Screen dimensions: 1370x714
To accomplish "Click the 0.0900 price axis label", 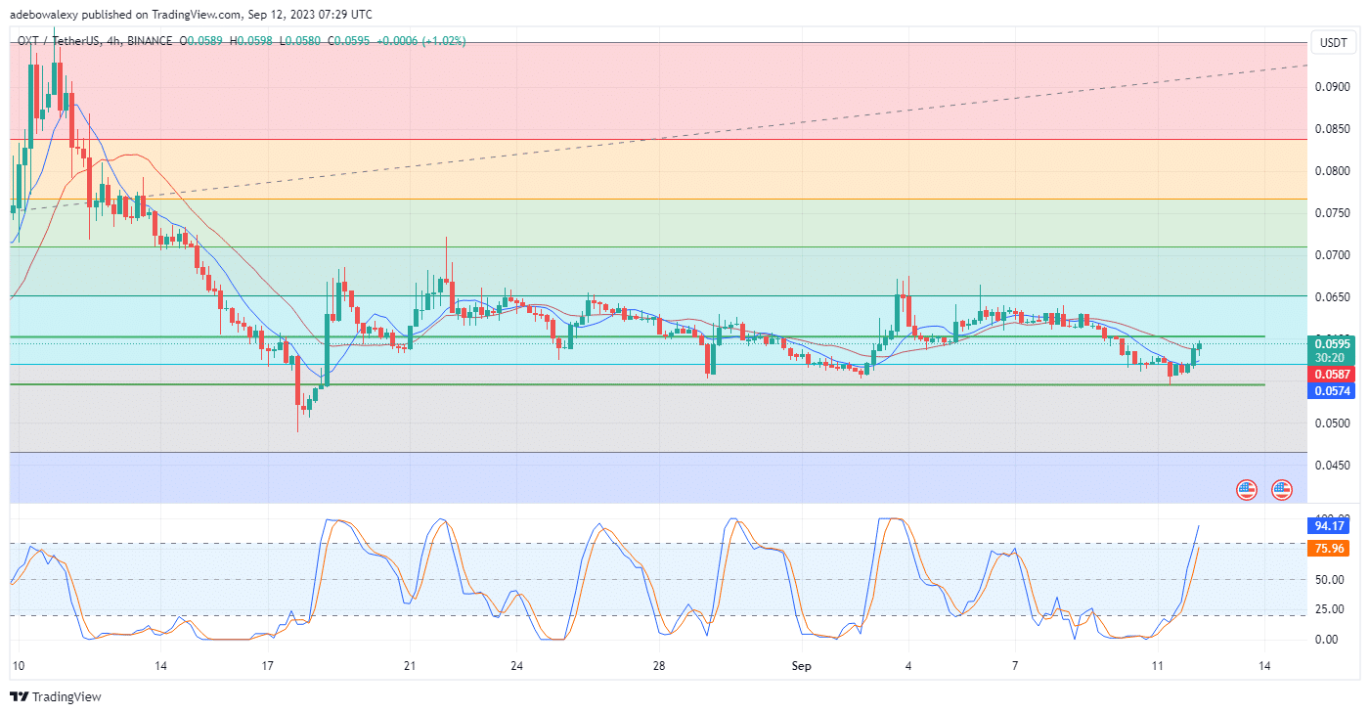I will pyautogui.click(x=1331, y=87).
